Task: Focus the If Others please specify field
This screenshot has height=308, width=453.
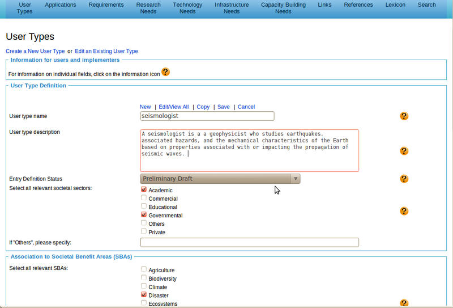Action: point(249,242)
